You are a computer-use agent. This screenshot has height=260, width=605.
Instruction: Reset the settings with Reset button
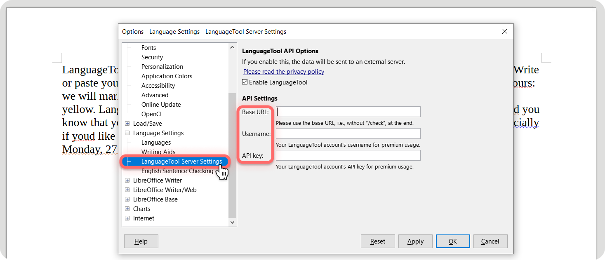pyautogui.click(x=378, y=241)
